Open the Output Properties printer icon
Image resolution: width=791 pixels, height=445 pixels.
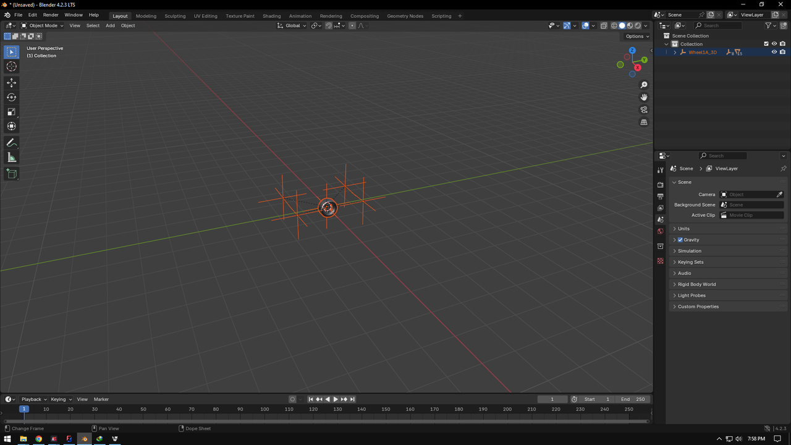pyautogui.click(x=660, y=196)
